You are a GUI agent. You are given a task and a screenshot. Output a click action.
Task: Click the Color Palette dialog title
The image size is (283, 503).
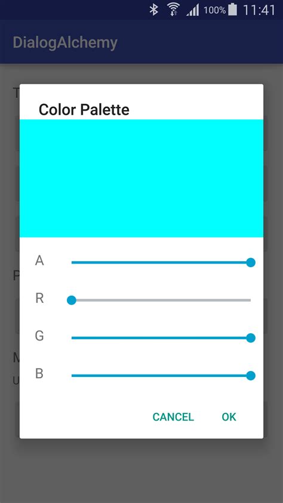pyautogui.click(x=84, y=110)
